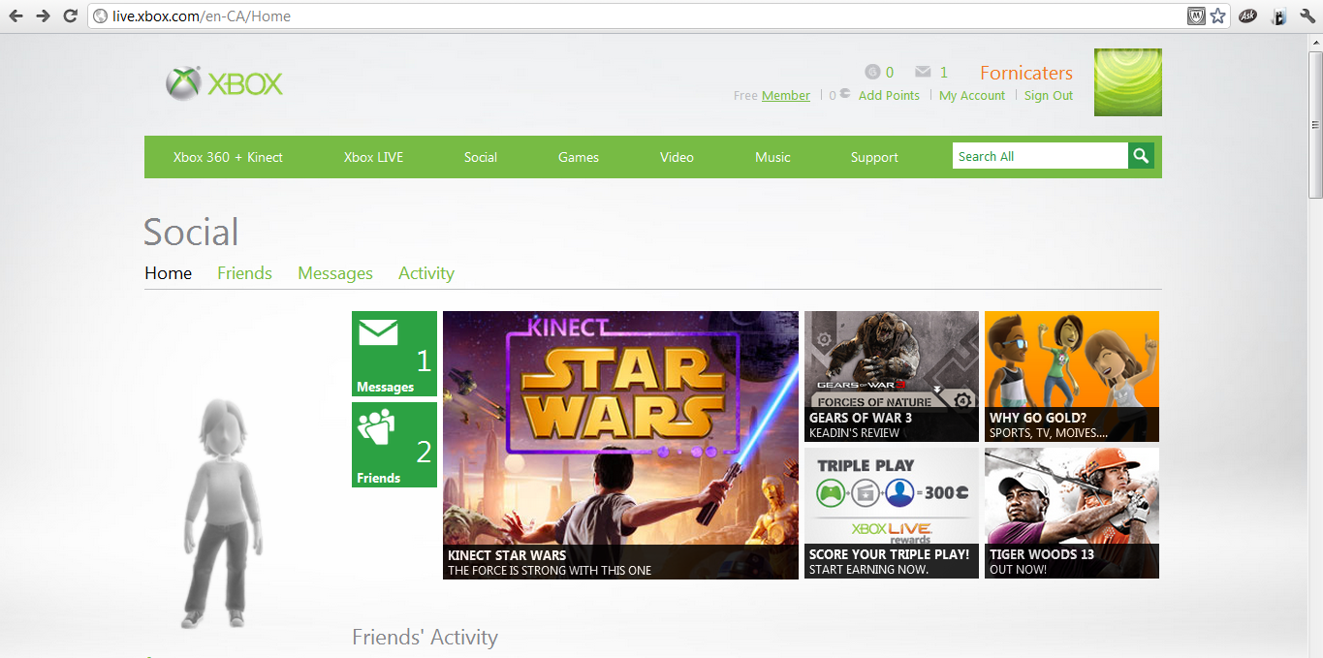Screen dimensions: 1323x658
Task: Open the Messages envelope tile
Action: [x=394, y=354]
